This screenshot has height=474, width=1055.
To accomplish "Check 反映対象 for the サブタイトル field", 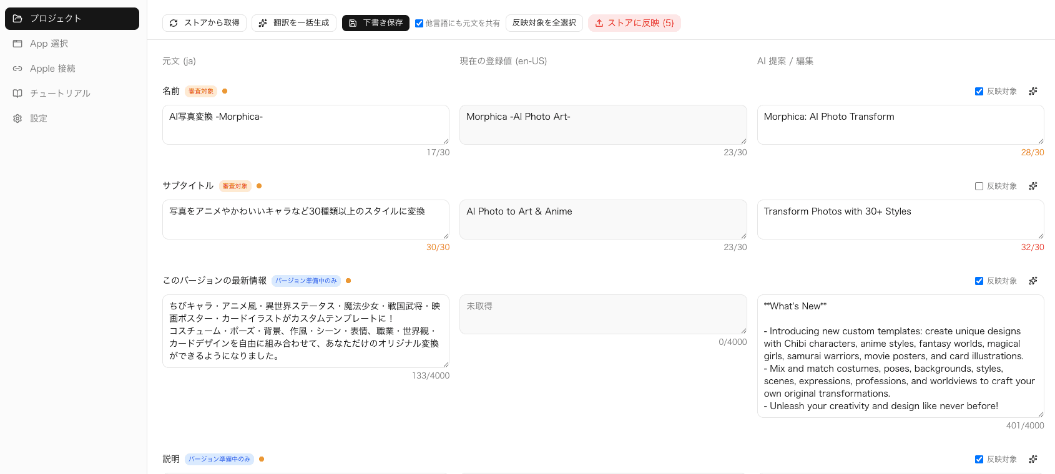I will [x=979, y=186].
